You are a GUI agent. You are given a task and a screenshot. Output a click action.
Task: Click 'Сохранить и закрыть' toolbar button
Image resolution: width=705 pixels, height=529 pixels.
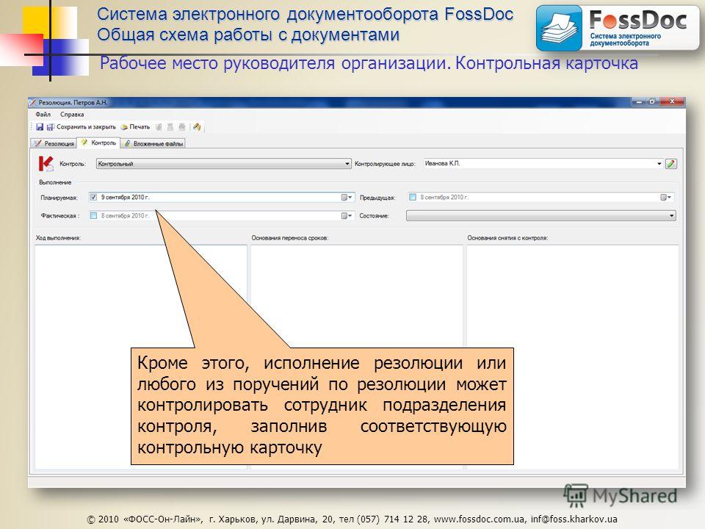[82, 127]
